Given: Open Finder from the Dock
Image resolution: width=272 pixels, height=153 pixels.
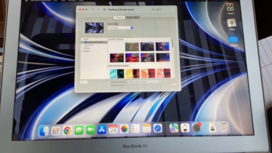Looking at the screenshot, I should [x=44, y=130].
